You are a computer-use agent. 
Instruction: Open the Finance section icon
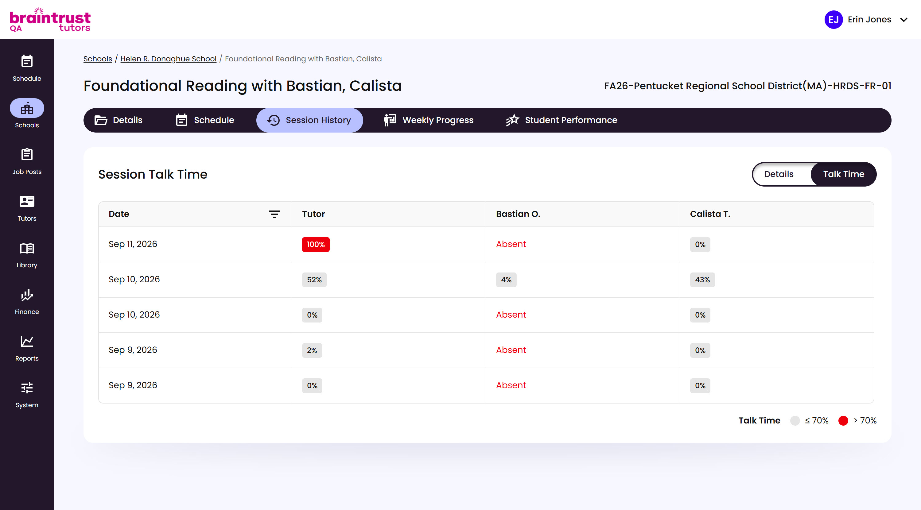point(27,295)
